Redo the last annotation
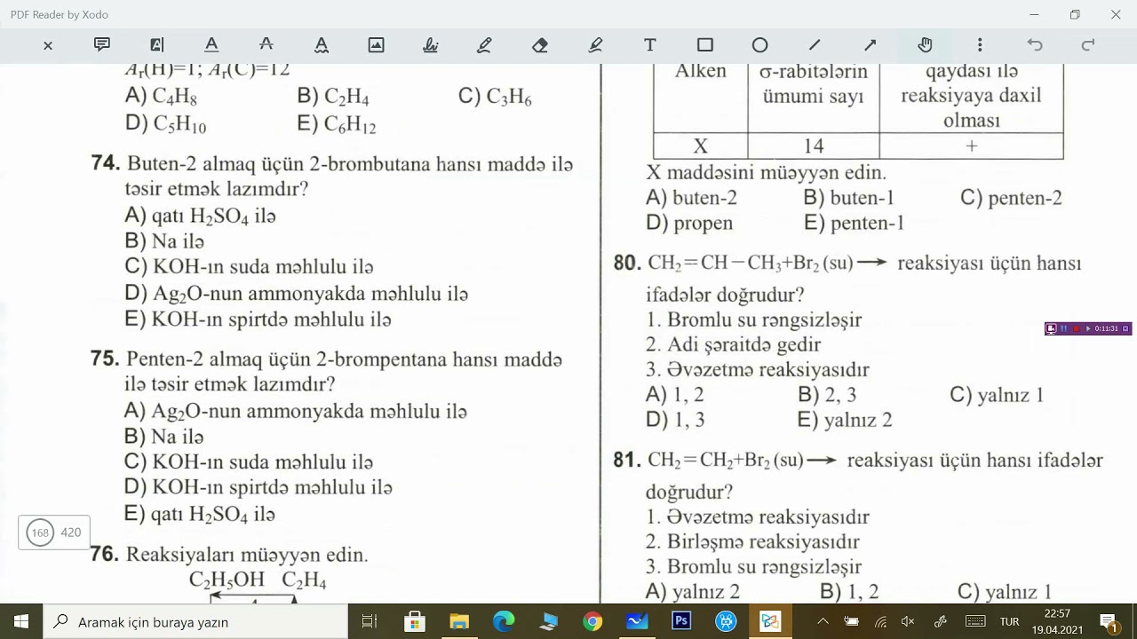Viewport: 1137px width, 639px height. point(1088,44)
